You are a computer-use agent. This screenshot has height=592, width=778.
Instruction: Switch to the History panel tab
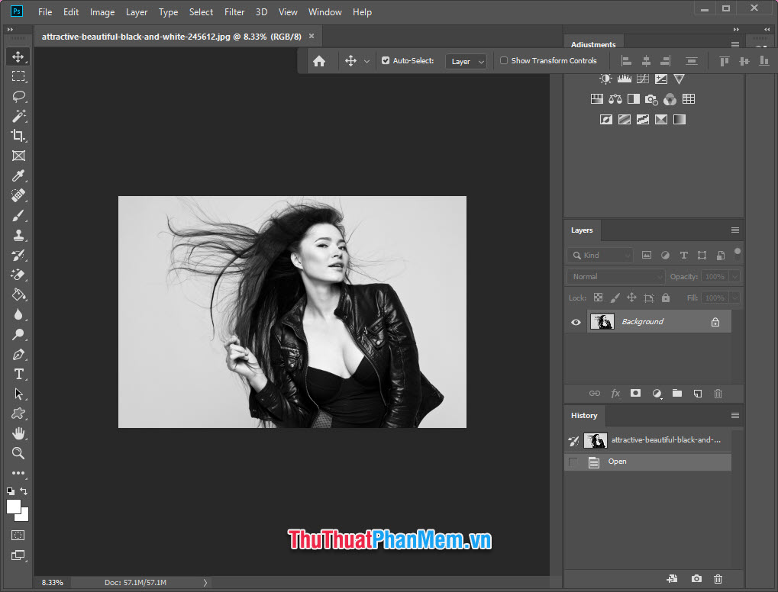583,415
